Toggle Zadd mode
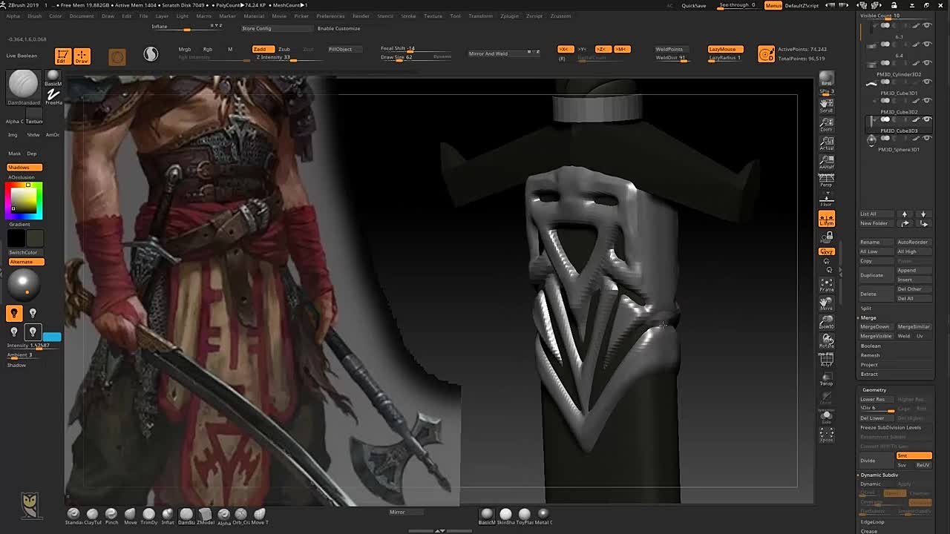 (x=263, y=49)
